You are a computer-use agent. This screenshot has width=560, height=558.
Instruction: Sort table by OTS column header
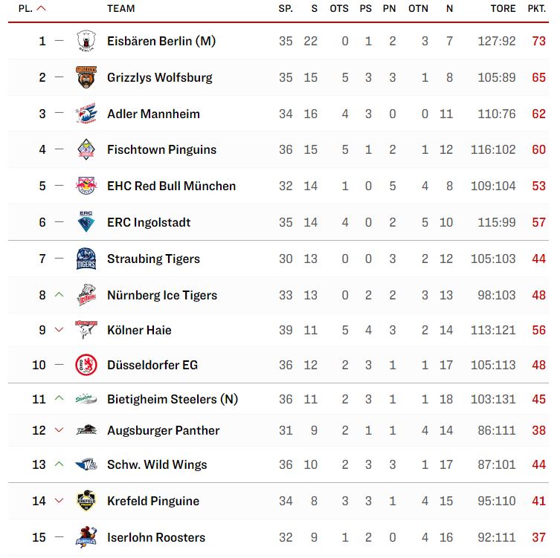[x=339, y=9]
